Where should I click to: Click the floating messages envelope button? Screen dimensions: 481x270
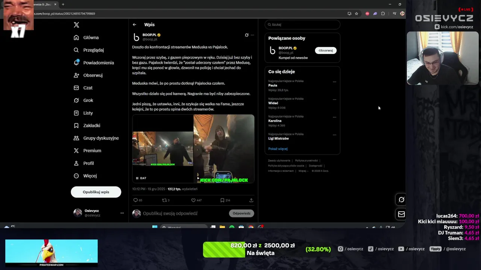[x=401, y=214]
